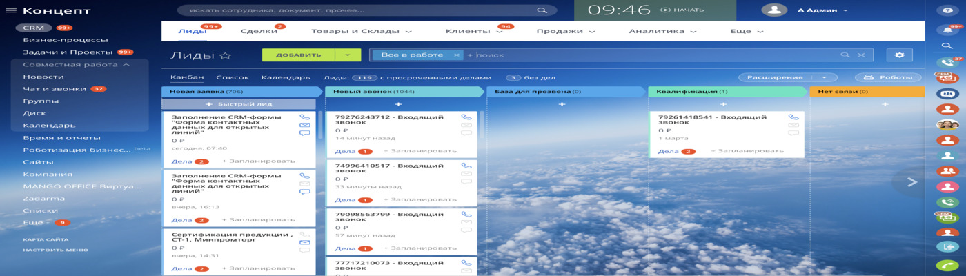Click the right arrow to scroll kanban
This screenshot has width=966, height=276.
pyautogui.click(x=911, y=182)
